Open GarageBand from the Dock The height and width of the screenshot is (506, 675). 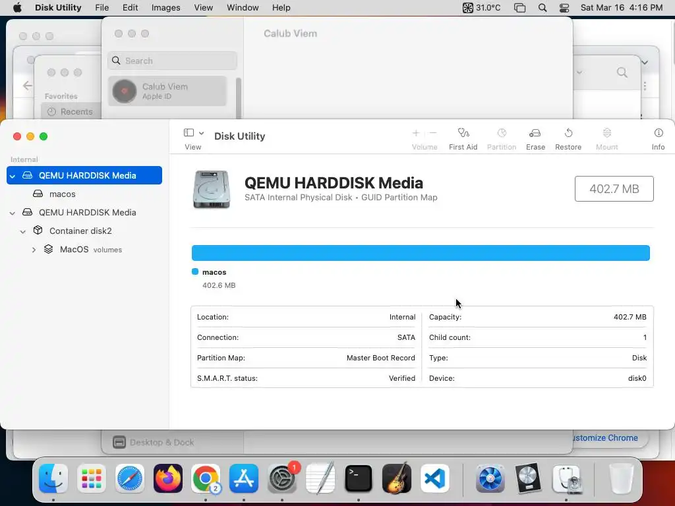click(396, 478)
